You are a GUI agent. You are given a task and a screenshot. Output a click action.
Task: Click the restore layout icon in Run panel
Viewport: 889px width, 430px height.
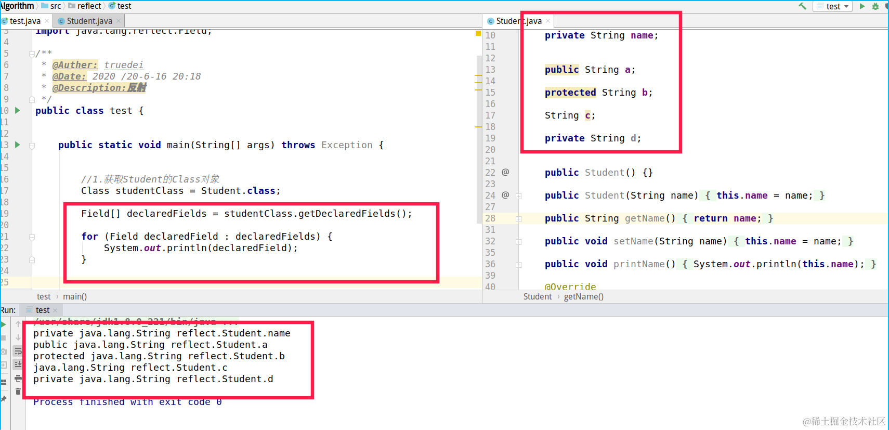tap(4, 382)
